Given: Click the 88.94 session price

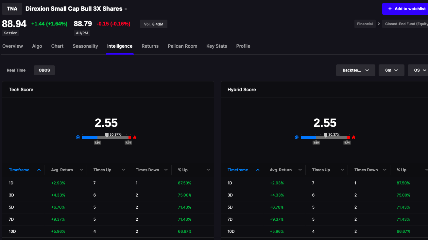Looking at the screenshot, I should (x=14, y=24).
